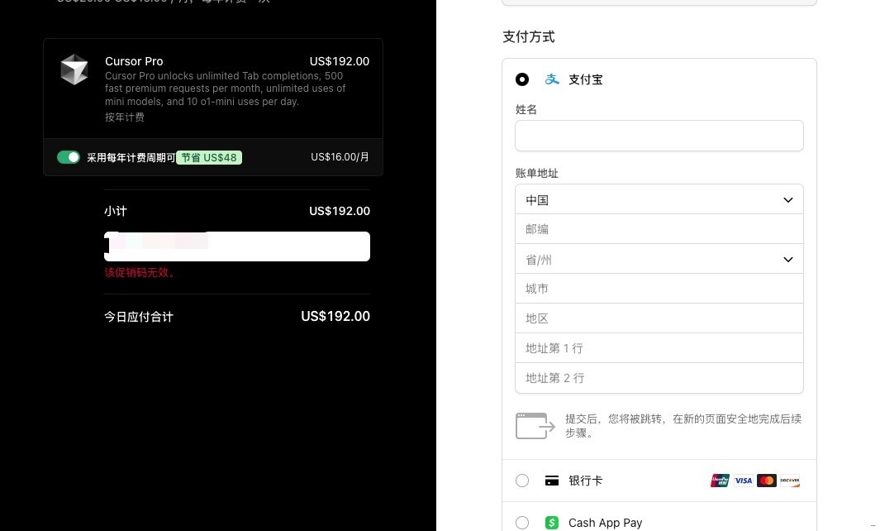Click the redirect browser window icon
Image resolution: width=880 pixels, height=531 pixels.
click(x=535, y=426)
